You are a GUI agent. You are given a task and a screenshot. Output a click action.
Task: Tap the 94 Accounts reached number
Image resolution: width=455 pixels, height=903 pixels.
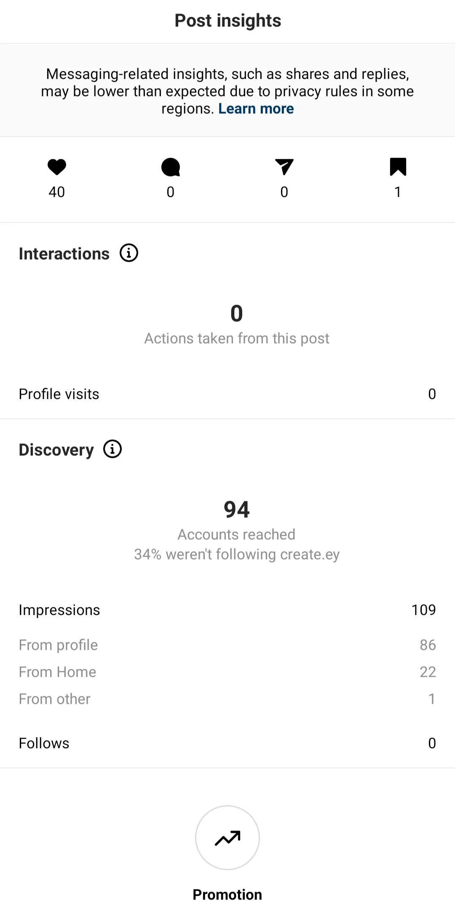point(236,509)
